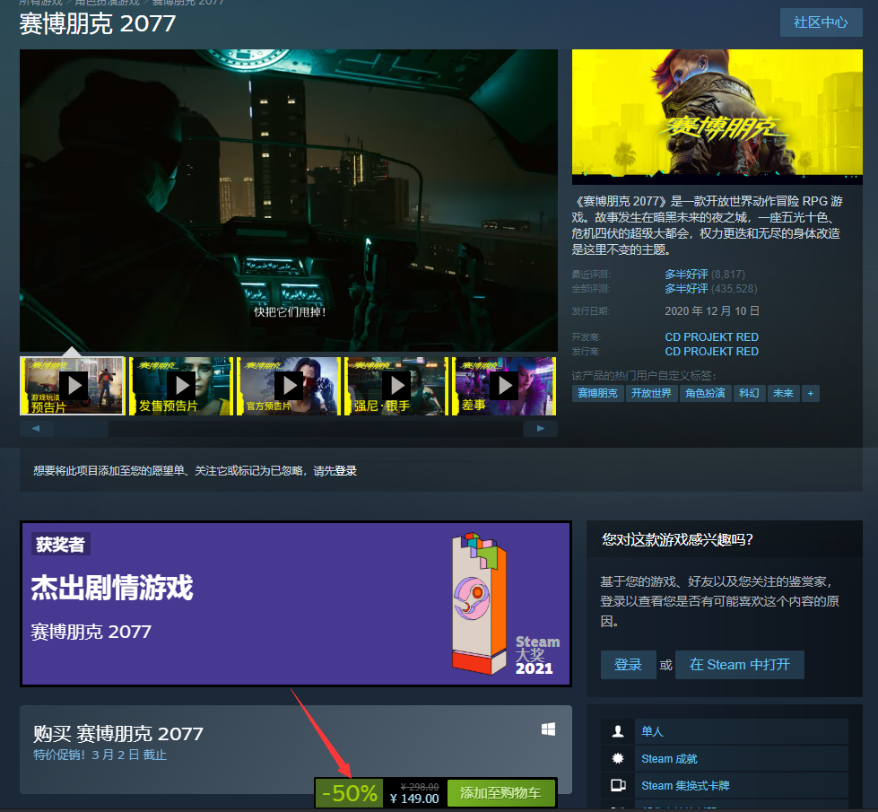Play the 官方预告片 official trailer thumbnail
The image size is (878, 812).
coord(289,386)
